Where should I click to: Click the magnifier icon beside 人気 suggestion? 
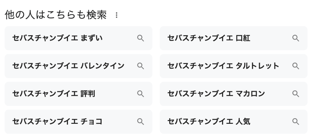[296, 122]
